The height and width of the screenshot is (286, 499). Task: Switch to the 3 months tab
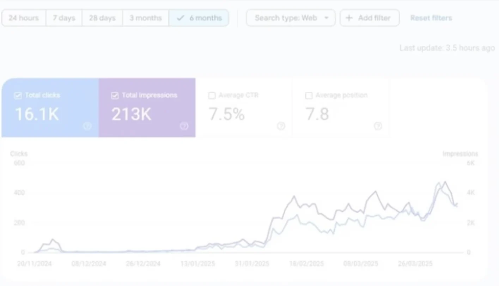coord(145,18)
